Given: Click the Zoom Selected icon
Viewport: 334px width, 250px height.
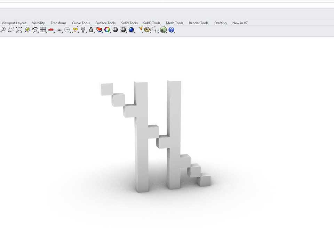Looking at the screenshot, I should [27, 30].
